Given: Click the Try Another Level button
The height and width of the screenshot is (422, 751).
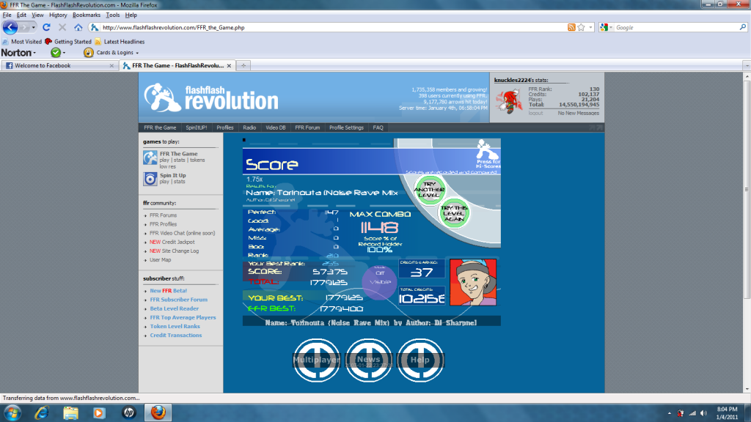Looking at the screenshot, I should point(431,188).
